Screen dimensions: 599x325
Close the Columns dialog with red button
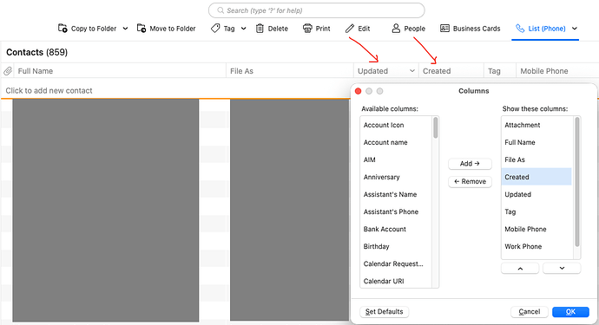pyautogui.click(x=358, y=91)
